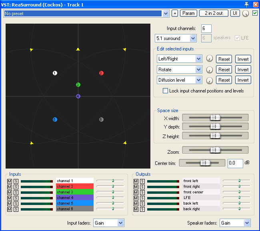
Task: Click the Left/Right adjustment knob
Action: 210,58
